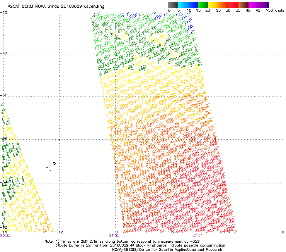Screen dimensions: 286x252
Task: Click the red 30-35 knots legend segment
Action: point(233,5)
